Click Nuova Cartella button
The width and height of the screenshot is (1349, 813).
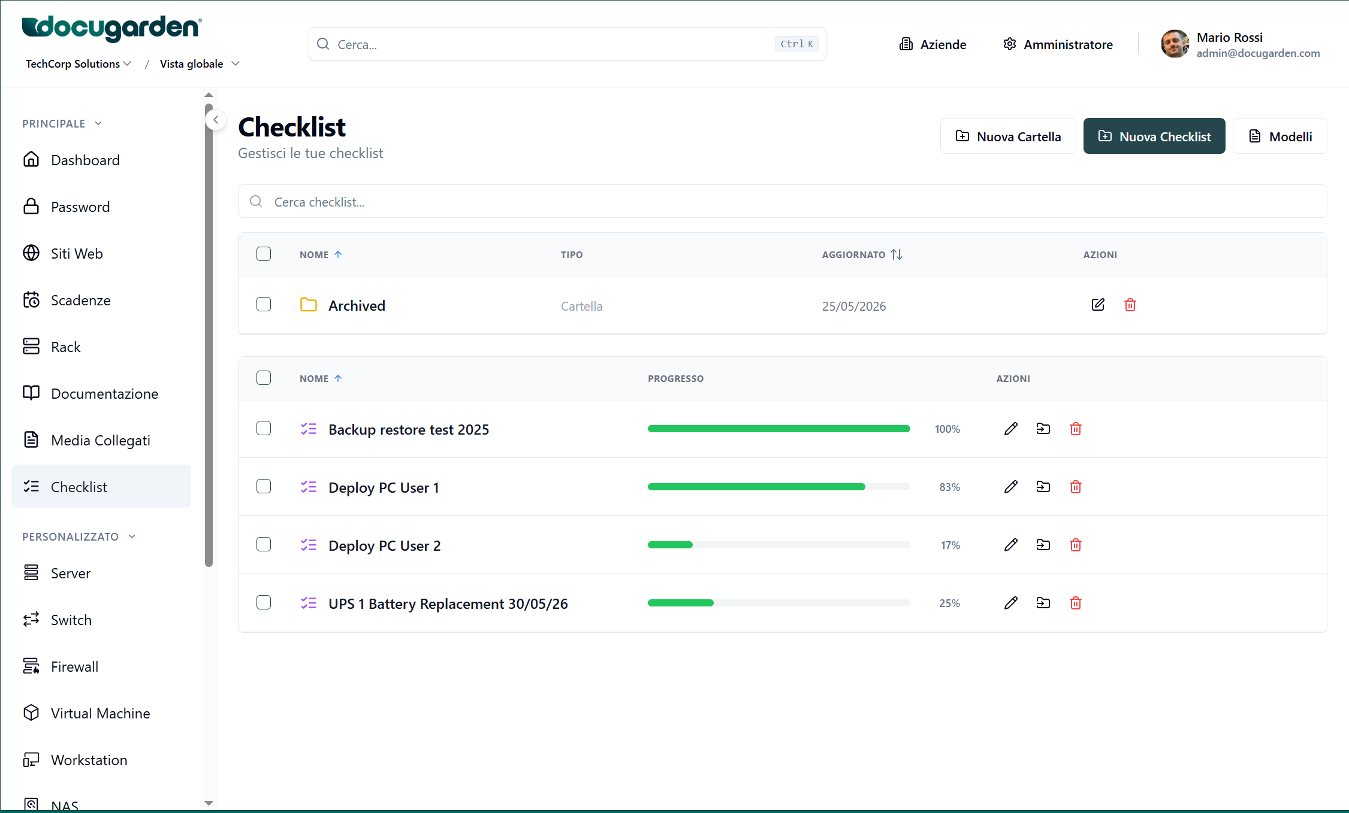(x=1008, y=136)
